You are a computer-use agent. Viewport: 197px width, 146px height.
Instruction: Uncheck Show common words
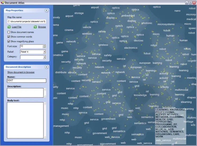click(x=9, y=37)
